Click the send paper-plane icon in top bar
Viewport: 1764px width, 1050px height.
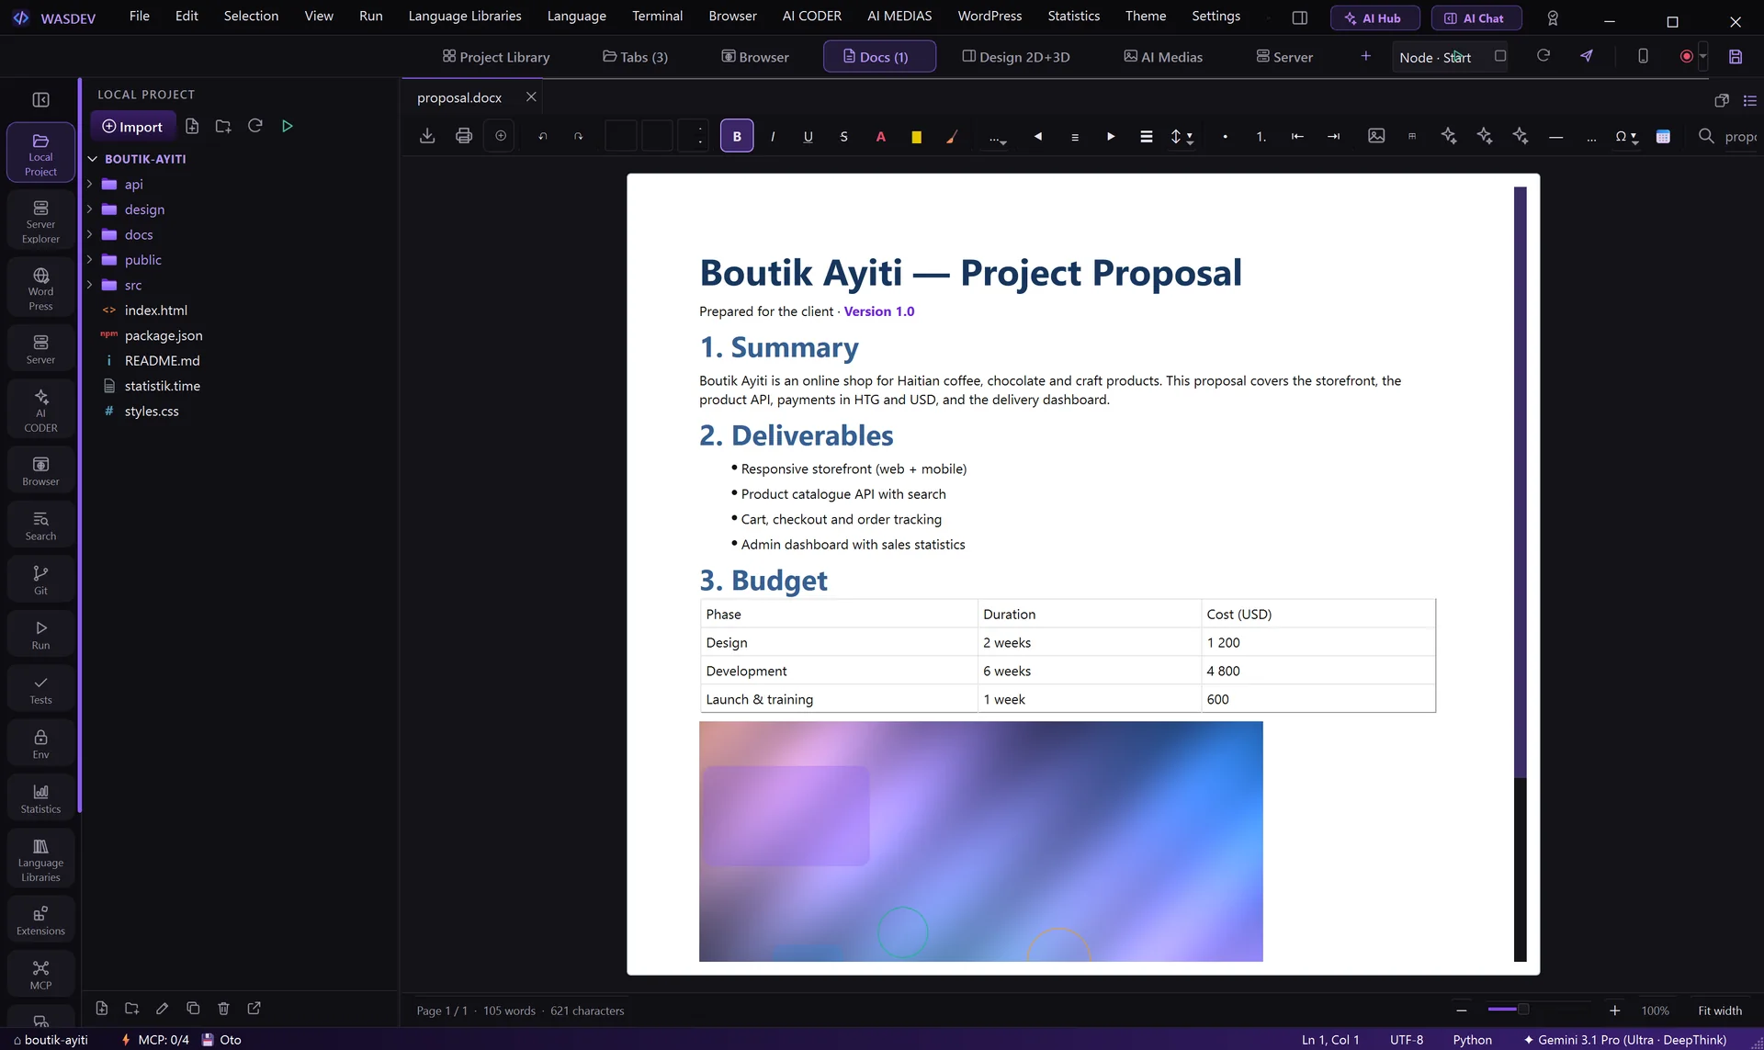(1587, 56)
